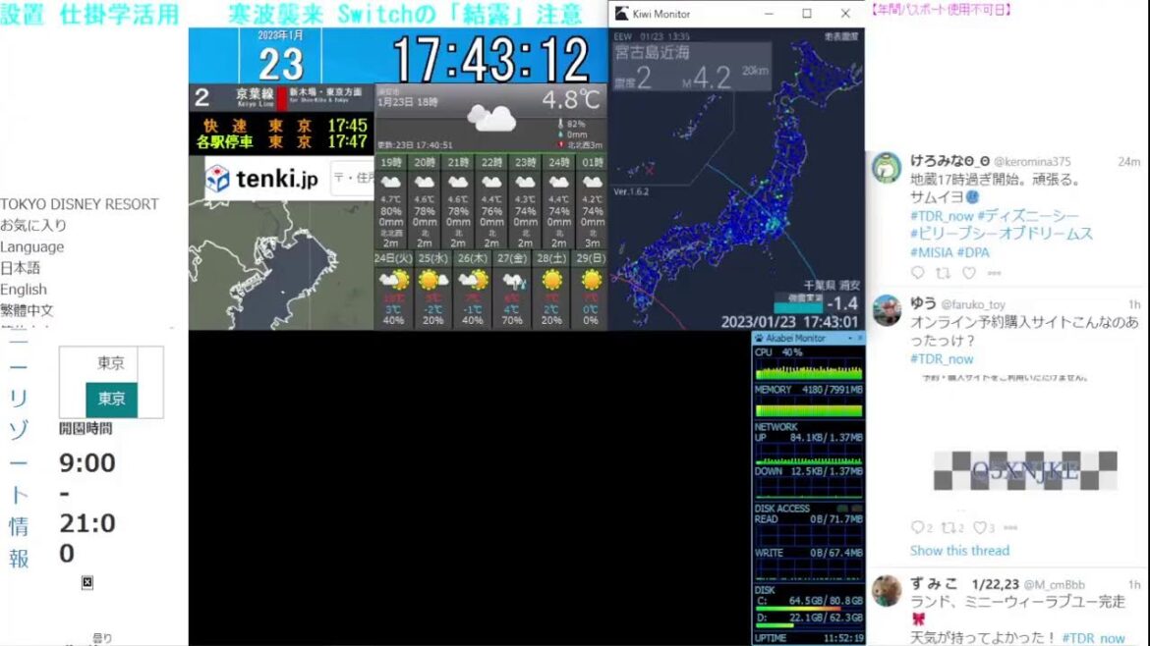The width and height of the screenshot is (1150, 646).
Task: Like the faruko_toy tweet with heart icon
Action: (979, 528)
